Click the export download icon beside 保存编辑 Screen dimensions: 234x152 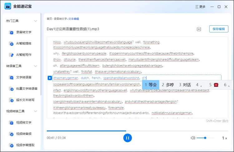tap(199, 29)
